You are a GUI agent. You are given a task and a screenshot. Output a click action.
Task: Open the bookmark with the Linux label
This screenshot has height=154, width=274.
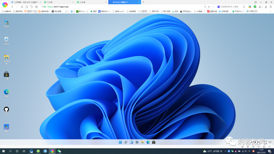(x=118, y=11)
